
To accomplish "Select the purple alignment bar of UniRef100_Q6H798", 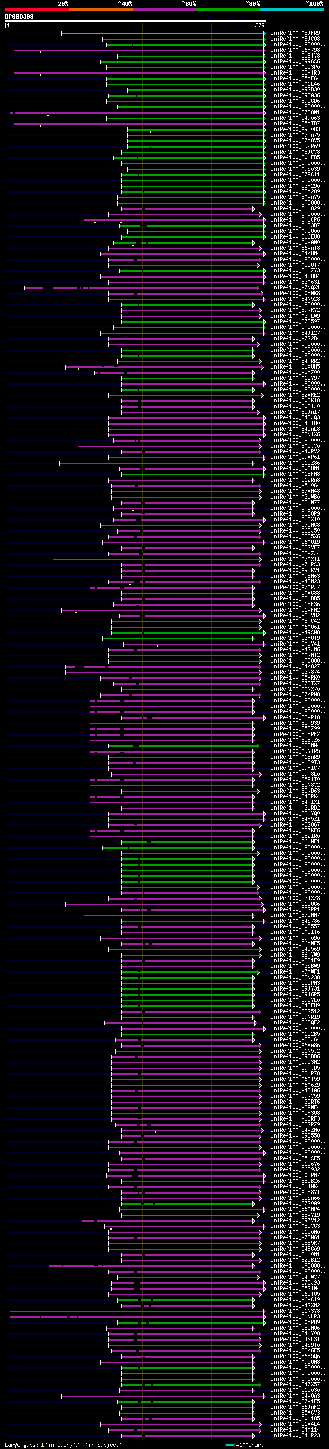I will [140, 50].
